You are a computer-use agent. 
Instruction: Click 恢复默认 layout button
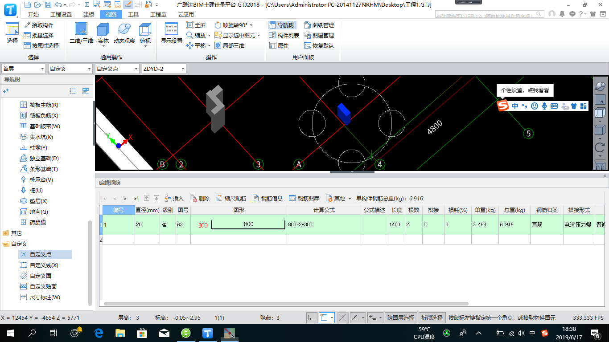319,45
